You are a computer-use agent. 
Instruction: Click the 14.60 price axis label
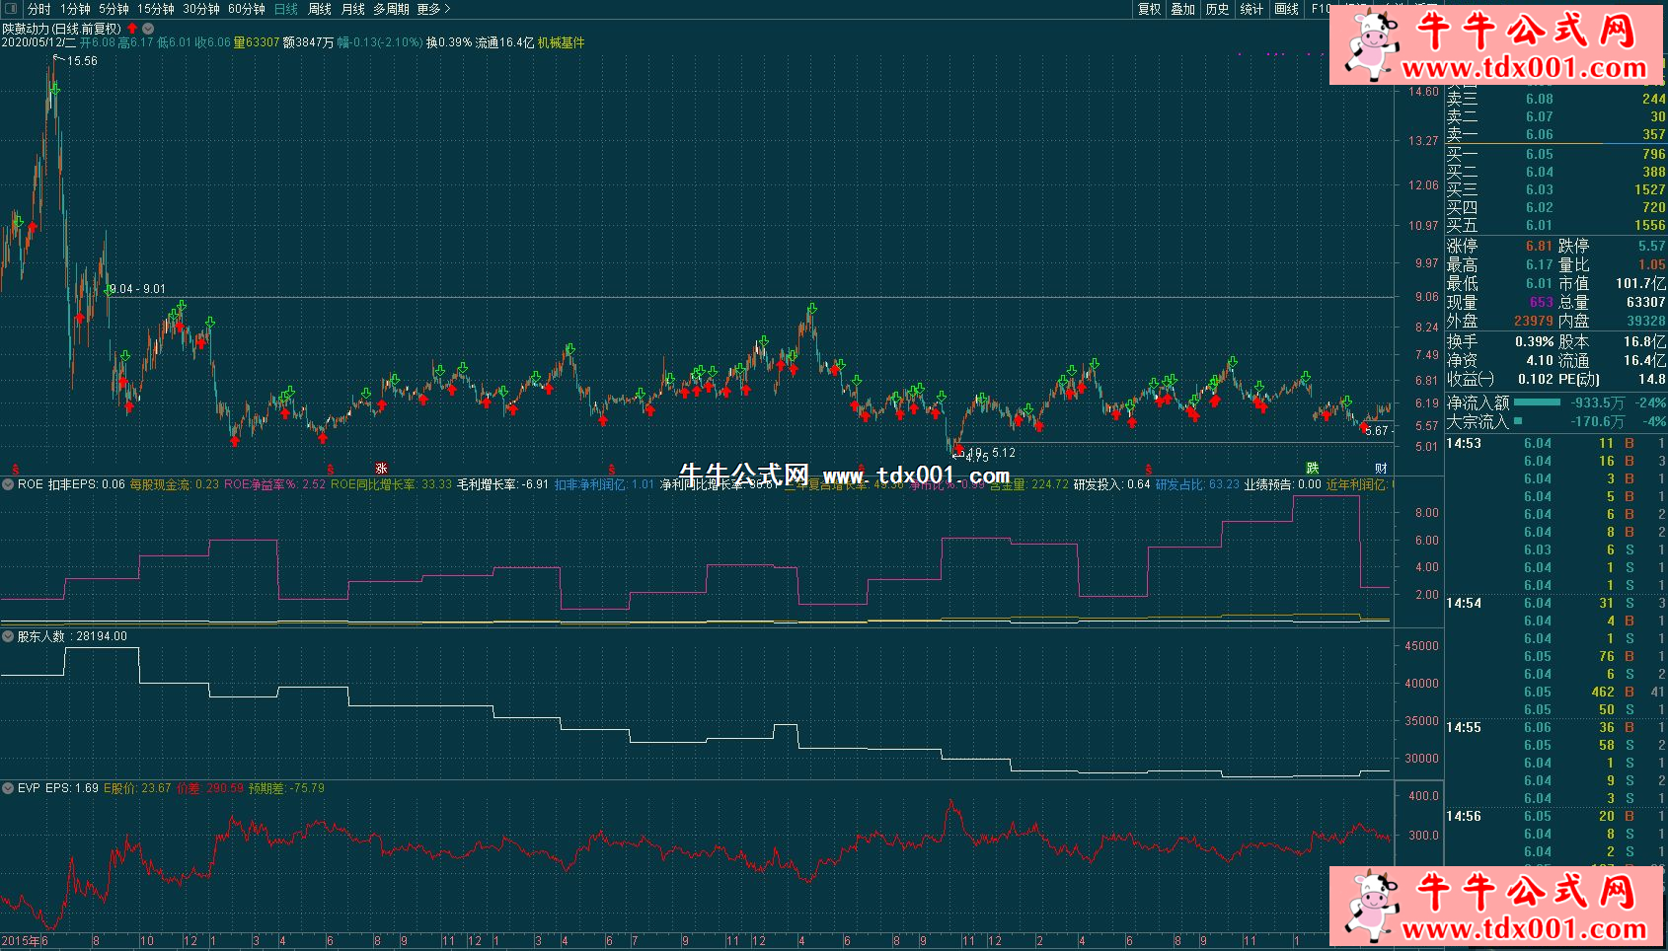coord(1423,92)
